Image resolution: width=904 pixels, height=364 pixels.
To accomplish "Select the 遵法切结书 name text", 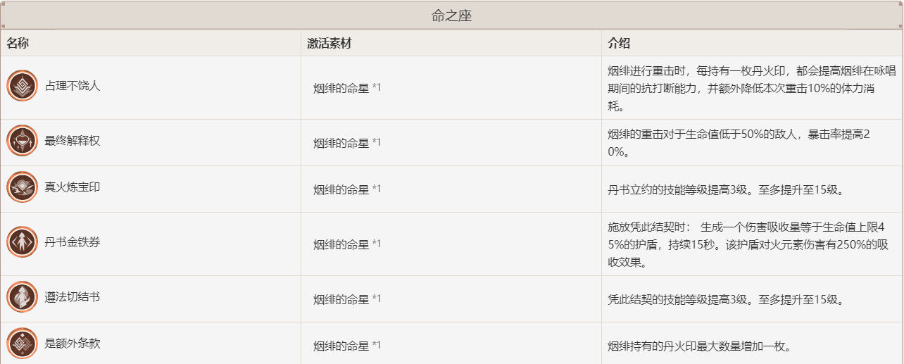I will pyautogui.click(x=73, y=297).
